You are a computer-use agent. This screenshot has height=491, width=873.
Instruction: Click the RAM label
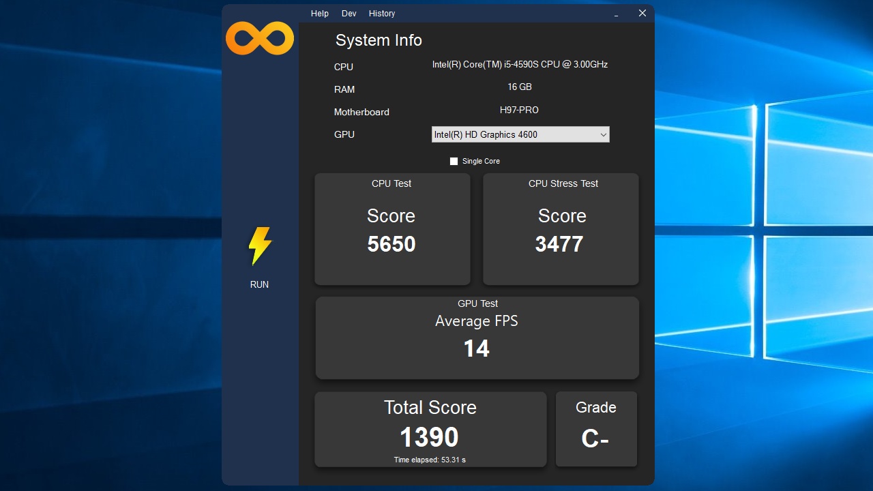[344, 89]
